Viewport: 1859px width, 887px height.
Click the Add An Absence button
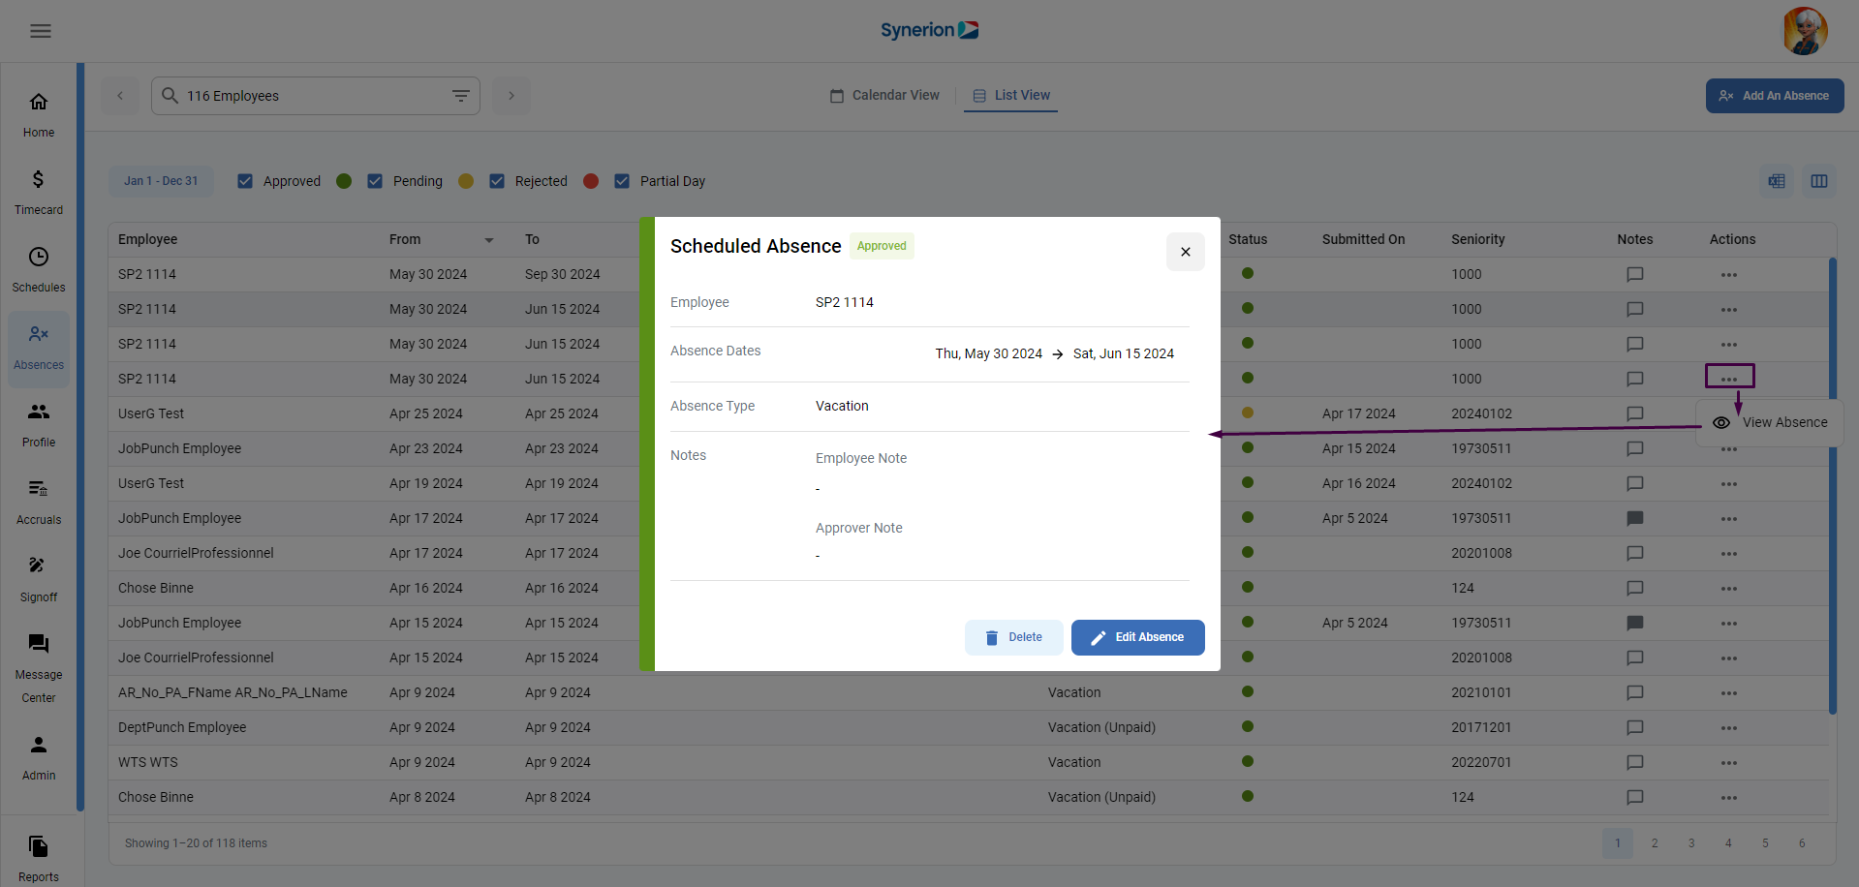(1775, 96)
